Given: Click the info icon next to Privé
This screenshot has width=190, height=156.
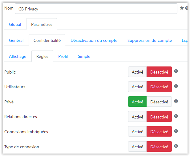Looking at the screenshot, I should (x=176, y=101).
